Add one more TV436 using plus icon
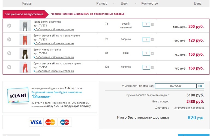The height and width of the screenshot is (136, 210). [x=152, y=67]
